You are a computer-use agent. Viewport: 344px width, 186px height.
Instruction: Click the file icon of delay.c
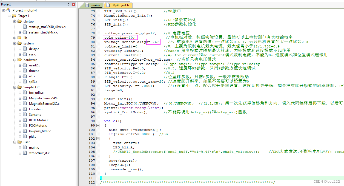click(x=25, y=49)
